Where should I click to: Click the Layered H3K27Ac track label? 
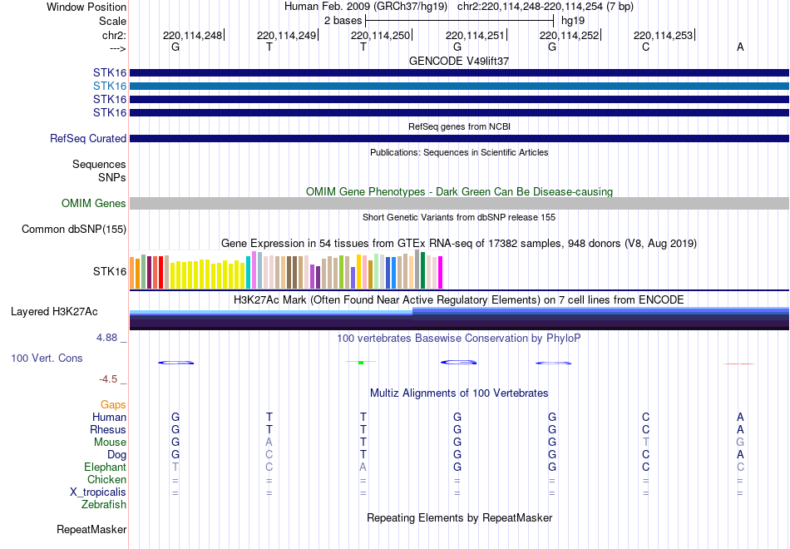coord(54,312)
